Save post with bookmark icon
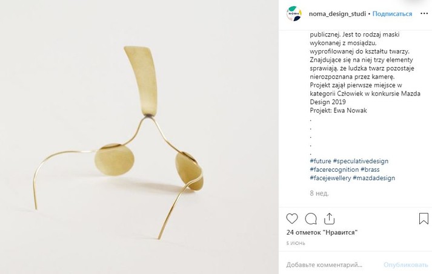This screenshot has height=274, width=432. [424, 218]
